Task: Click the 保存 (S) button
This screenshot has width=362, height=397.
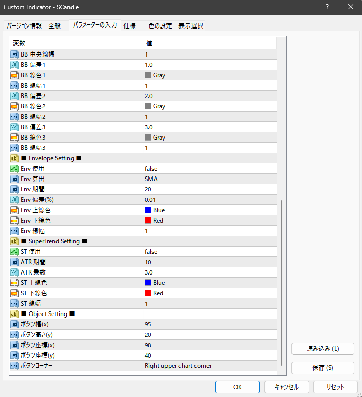Action: (323, 367)
